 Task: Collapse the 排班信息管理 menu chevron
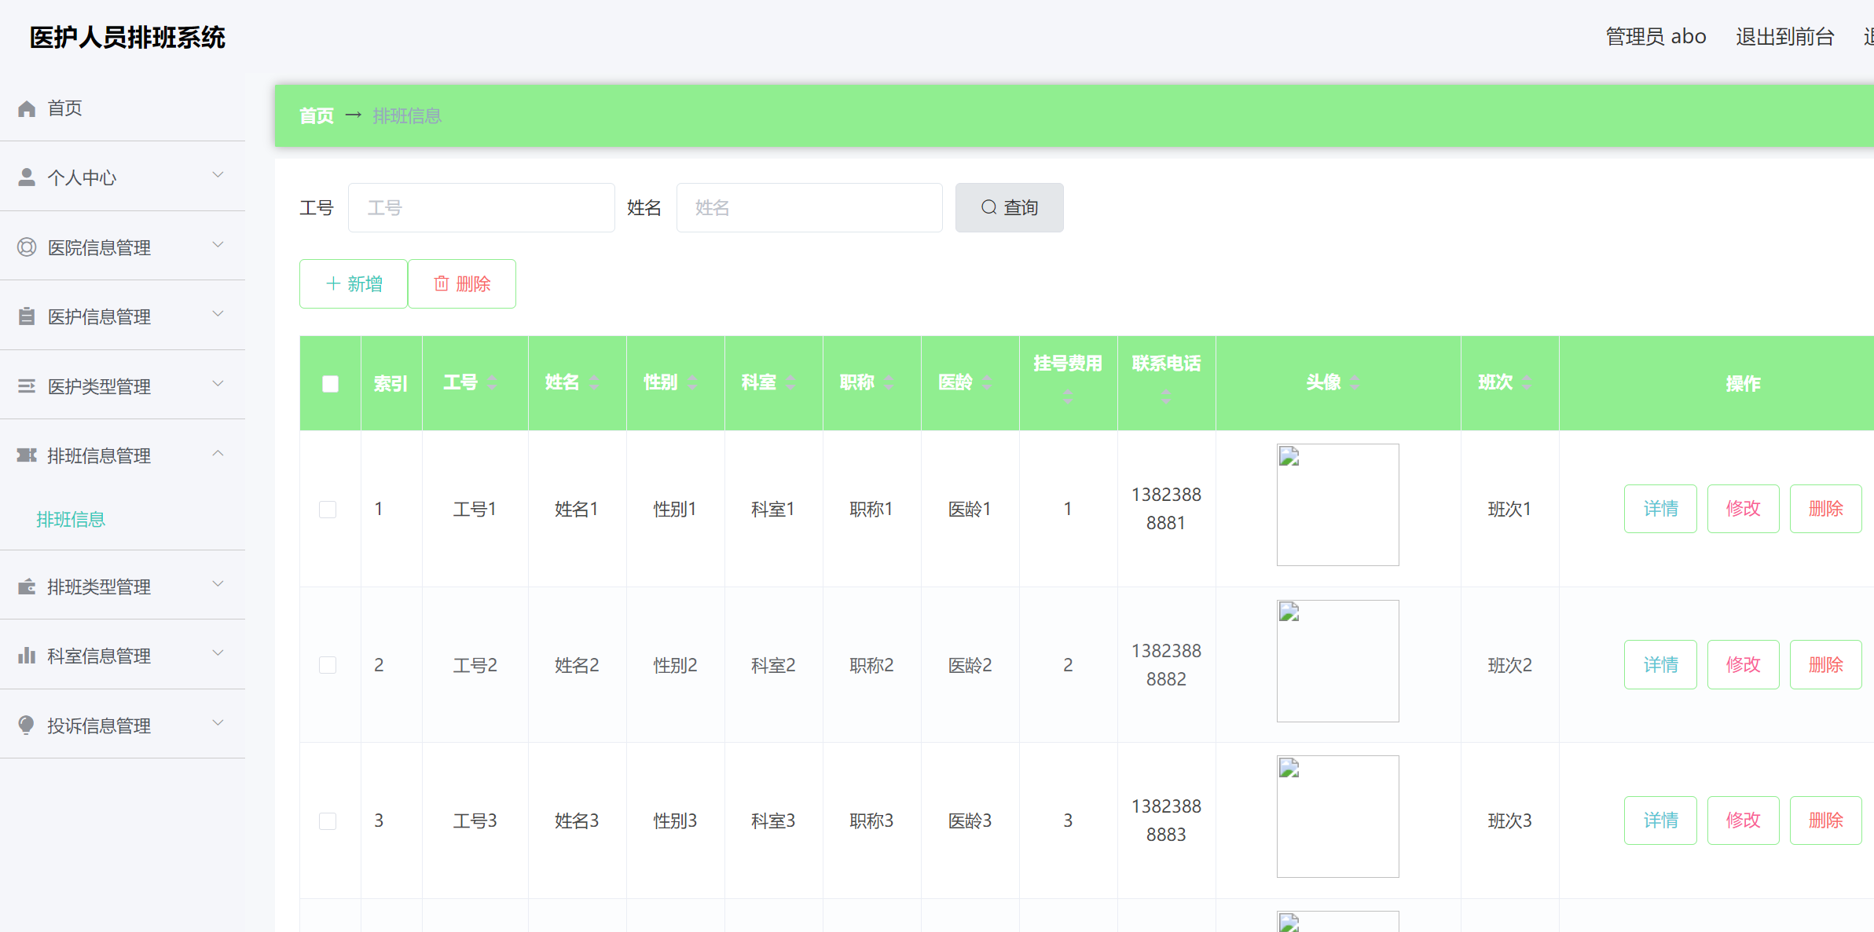point(218,454)
